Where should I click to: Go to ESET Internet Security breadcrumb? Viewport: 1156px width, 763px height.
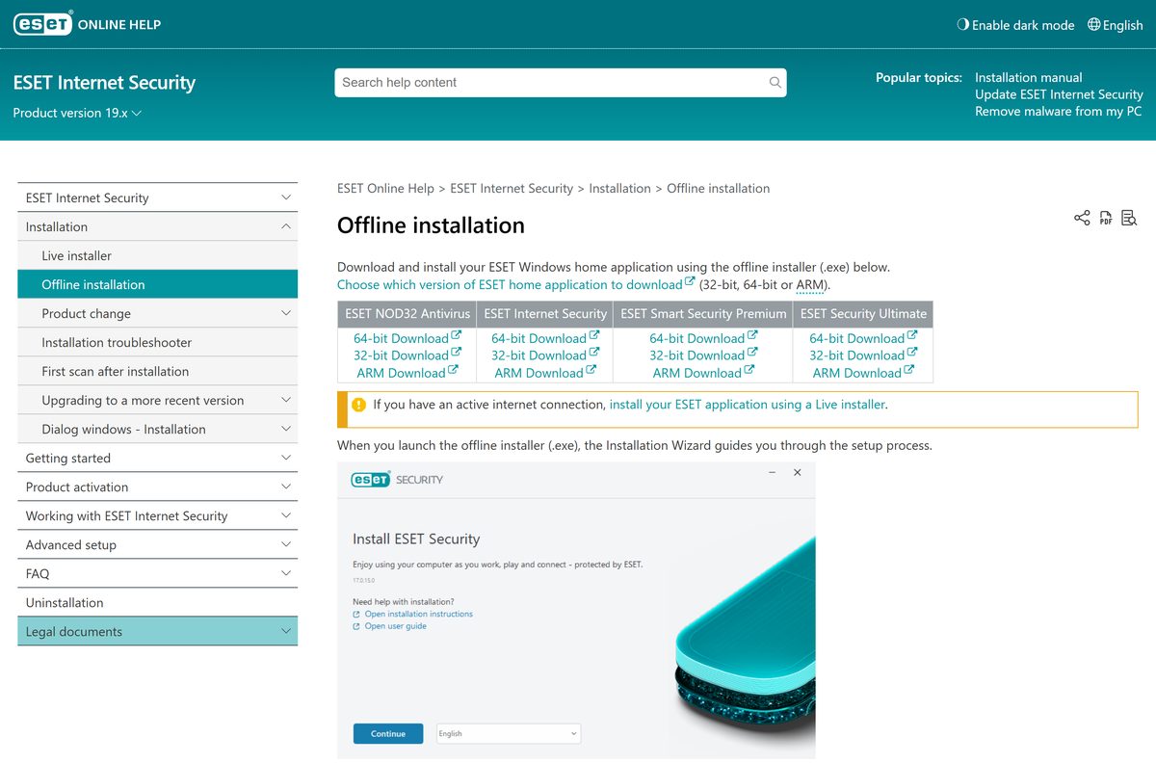tap(512, 189)
